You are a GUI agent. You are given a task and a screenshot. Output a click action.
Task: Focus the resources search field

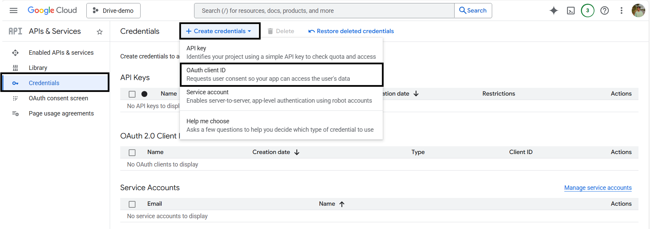pos(324,11)
